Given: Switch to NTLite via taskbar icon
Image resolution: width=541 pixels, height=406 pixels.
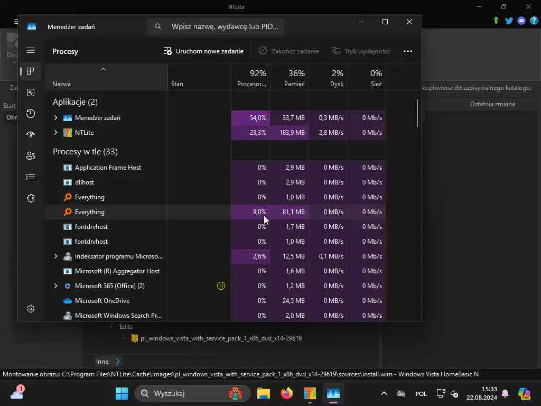Looking at the screenshot, I should 310,393.
